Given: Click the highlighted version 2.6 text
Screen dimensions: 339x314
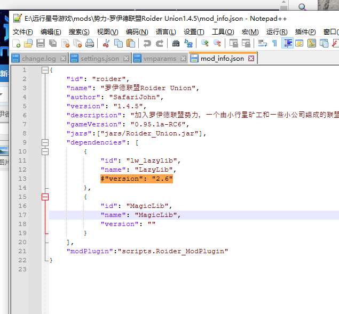Looking at the screenshot, I should [x=137, y=179].
